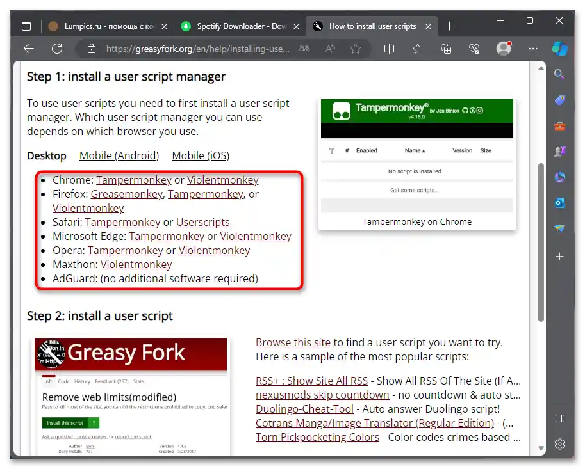Viewport: 585px width, 469px height.
Task: Click the Greasy Fork install screenshot
Action: click(131, 396)
